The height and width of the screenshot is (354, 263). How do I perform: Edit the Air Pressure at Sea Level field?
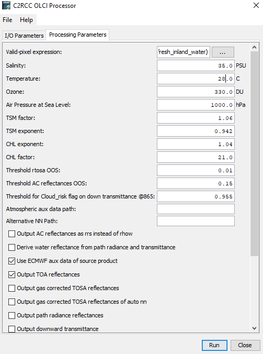point(196,105)
